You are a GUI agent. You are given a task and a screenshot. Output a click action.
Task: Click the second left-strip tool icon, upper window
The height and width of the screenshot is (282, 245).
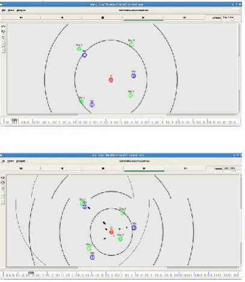(x=4, y=31)
